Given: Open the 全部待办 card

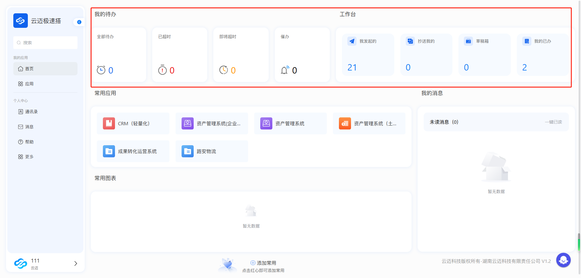Looking at the screenshot, I should [119, 55].
